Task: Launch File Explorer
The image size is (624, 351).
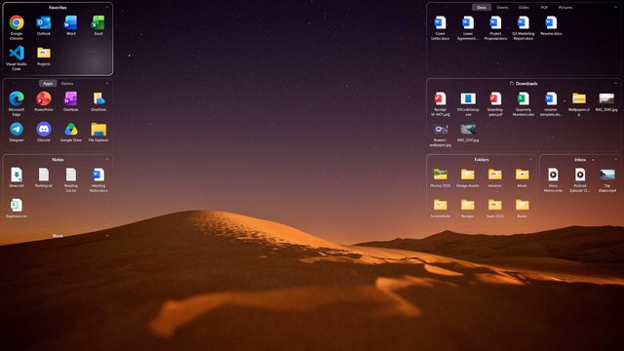Action: 98,130
